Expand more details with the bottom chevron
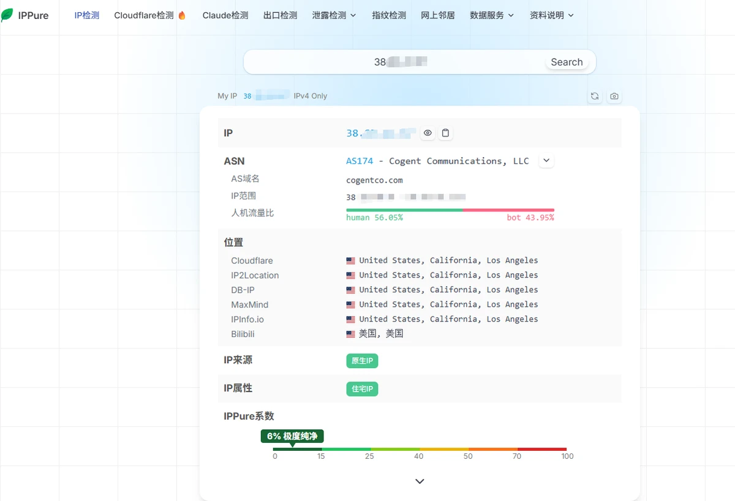This screenshot has height=501, width=735. (420, 481)
